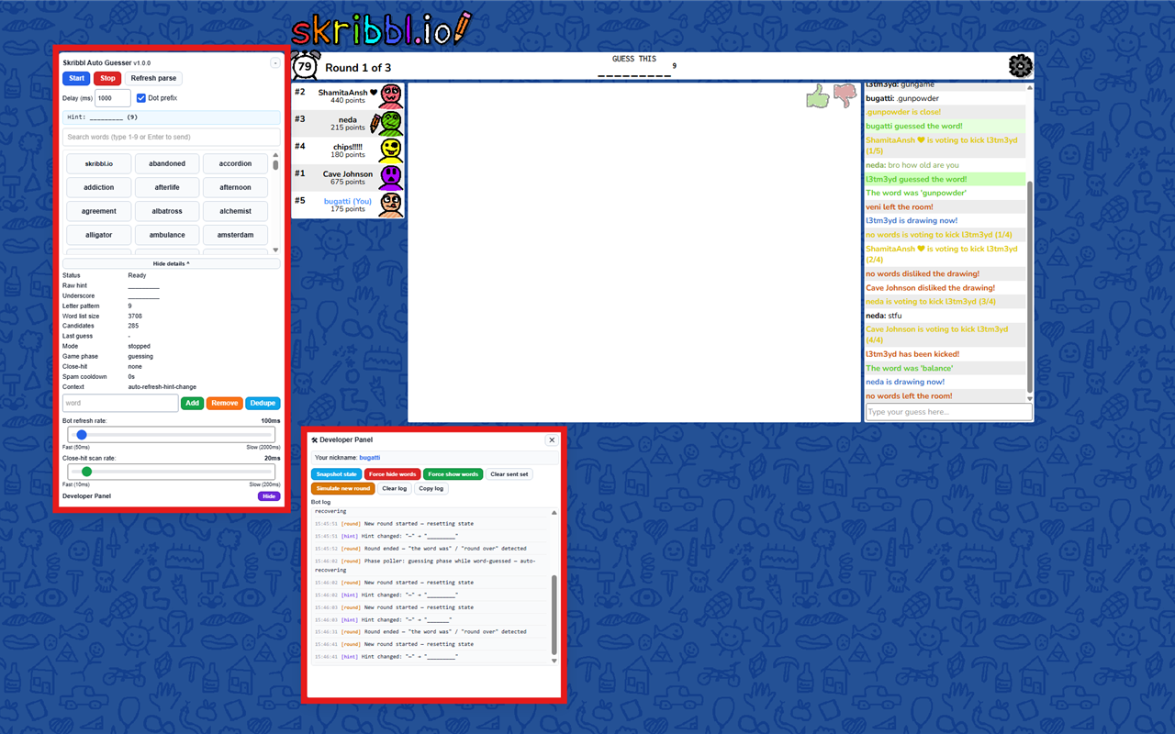Click the Search words input field
Viewport: 1175px width, 734px height.
[172, 137]
